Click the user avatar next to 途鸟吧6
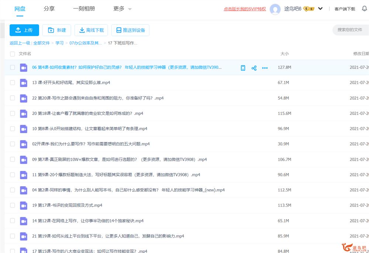The width and height of the screenshot is (369, 253). 275,9
